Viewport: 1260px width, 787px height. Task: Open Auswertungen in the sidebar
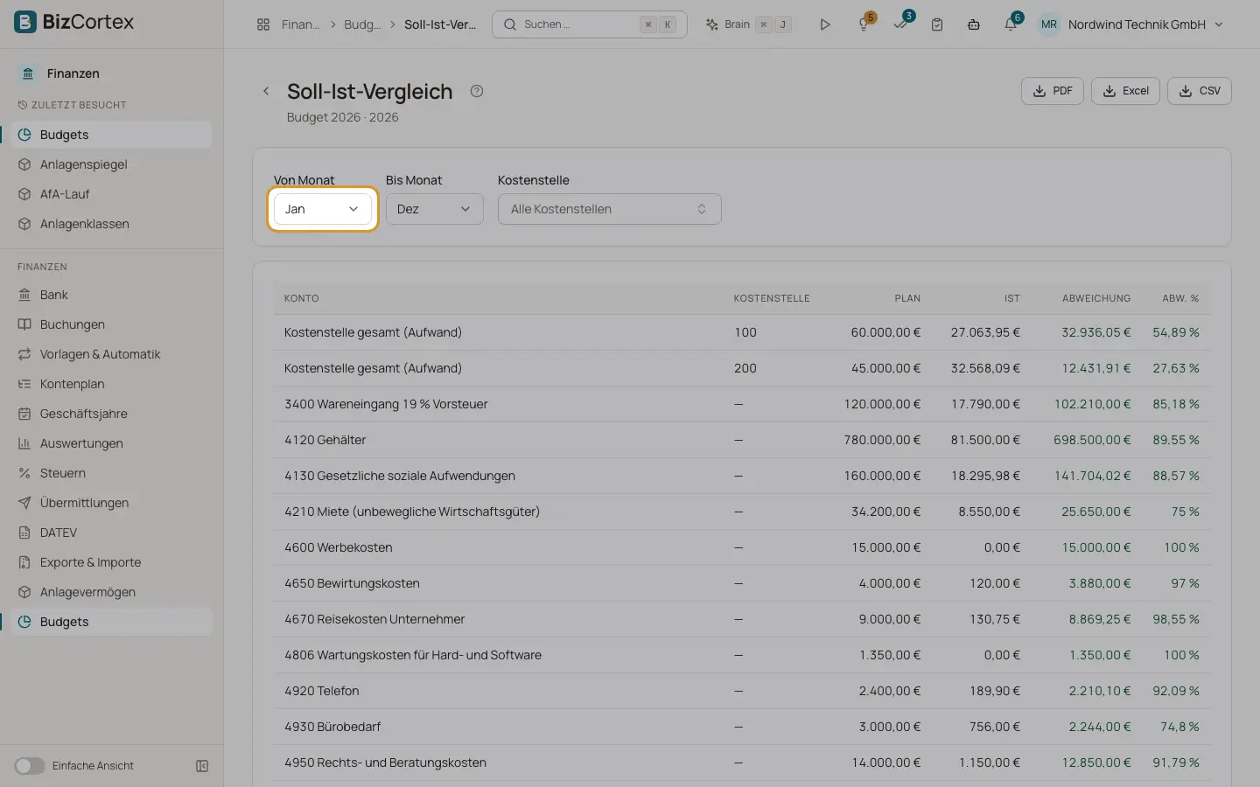pos(112,443)
